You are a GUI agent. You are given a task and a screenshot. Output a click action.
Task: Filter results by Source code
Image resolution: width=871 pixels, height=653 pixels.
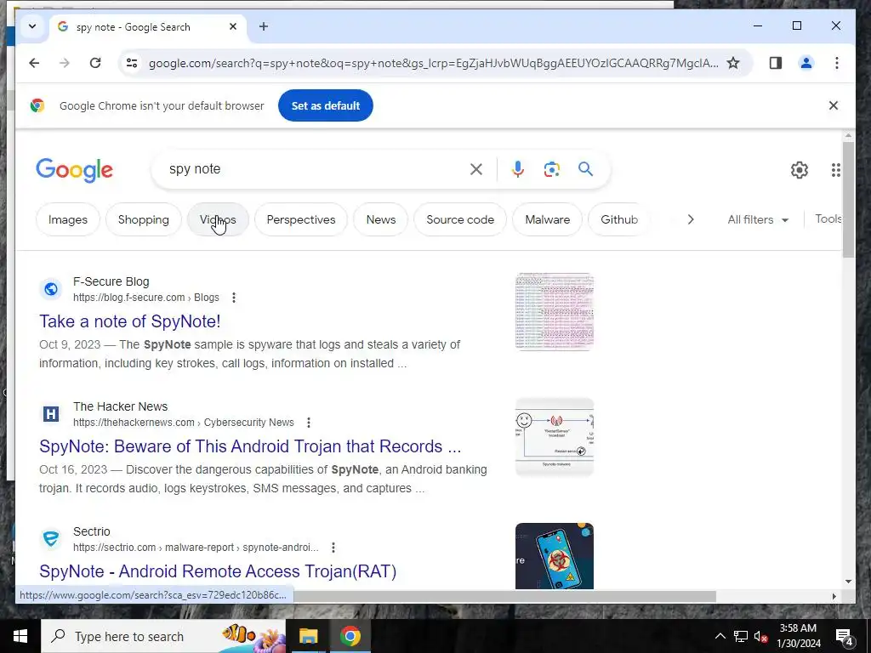pos(460,220)
